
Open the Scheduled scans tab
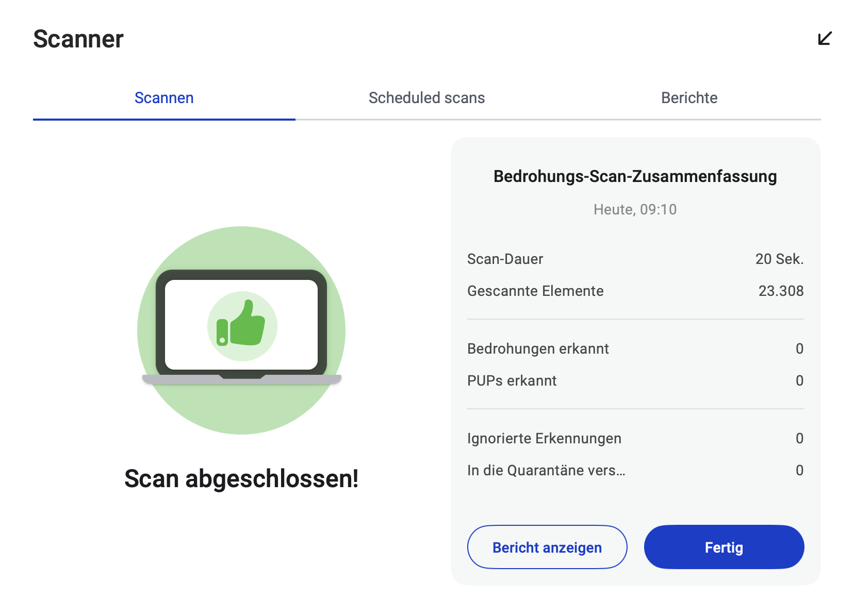(x=426, y=98)
